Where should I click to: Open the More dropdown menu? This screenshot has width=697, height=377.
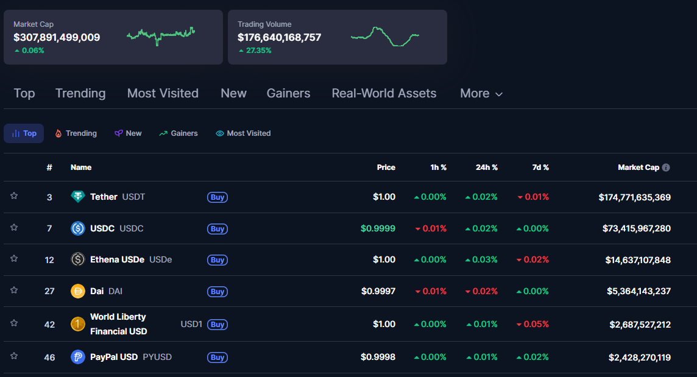pos(481,93)
